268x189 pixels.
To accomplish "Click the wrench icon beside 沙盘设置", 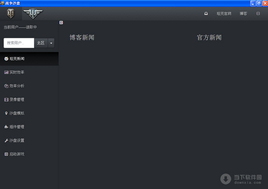I will pos(6,140).
